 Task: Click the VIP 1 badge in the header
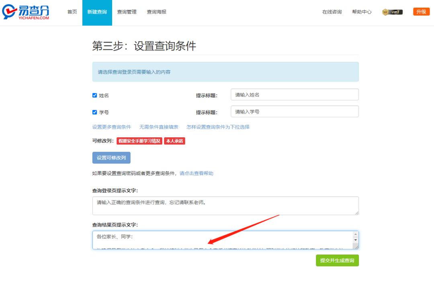click(x=392, y=12)
